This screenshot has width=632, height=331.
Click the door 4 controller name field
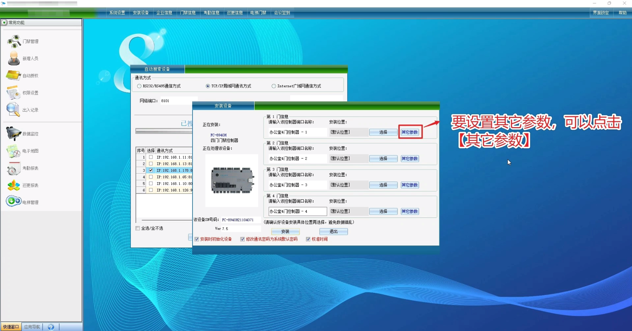click(x=298, y=211)
